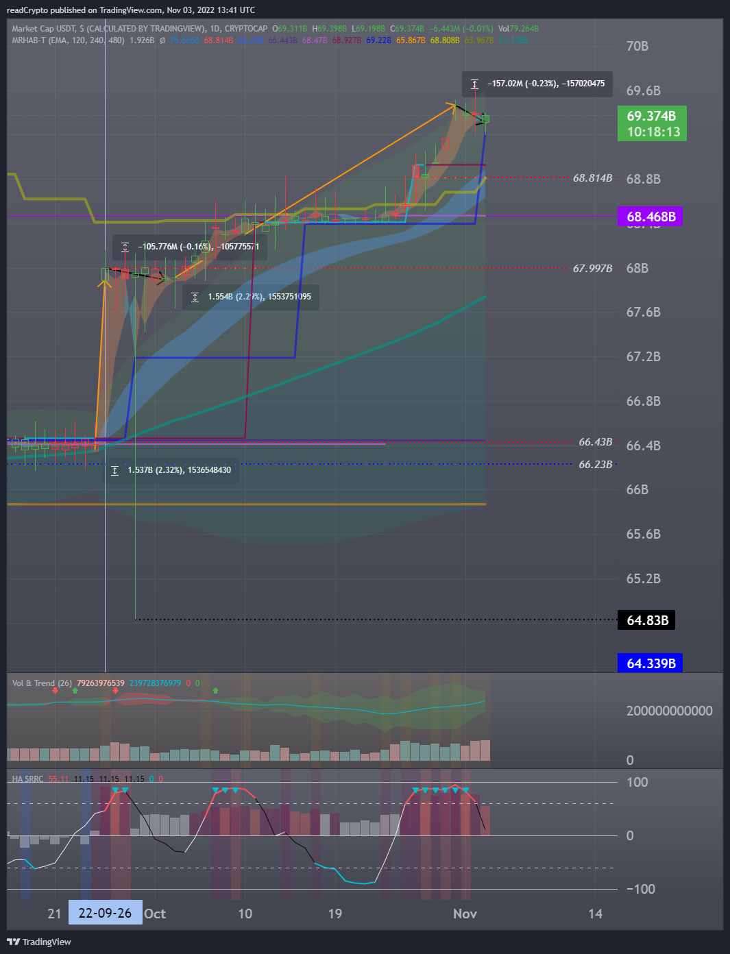Click the purple 68.468B price label

point(651,217)
